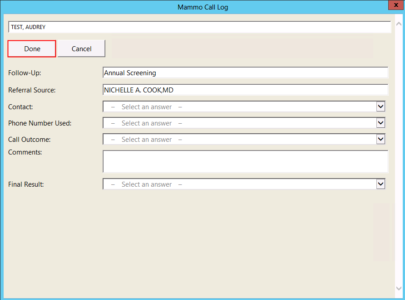
Task: Click the Final Result 'Select an answer' placeholder
Action: [147, 184]
